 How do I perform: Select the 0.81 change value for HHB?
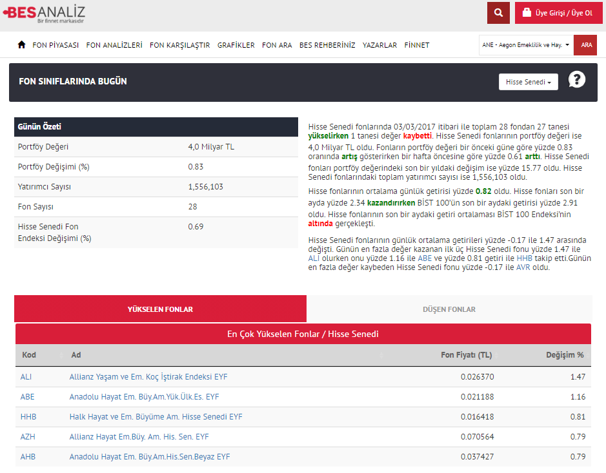(x=578, y=417)
